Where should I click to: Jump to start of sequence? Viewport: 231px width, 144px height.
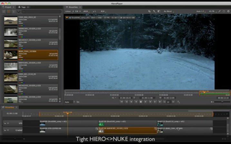click(122, 102)
